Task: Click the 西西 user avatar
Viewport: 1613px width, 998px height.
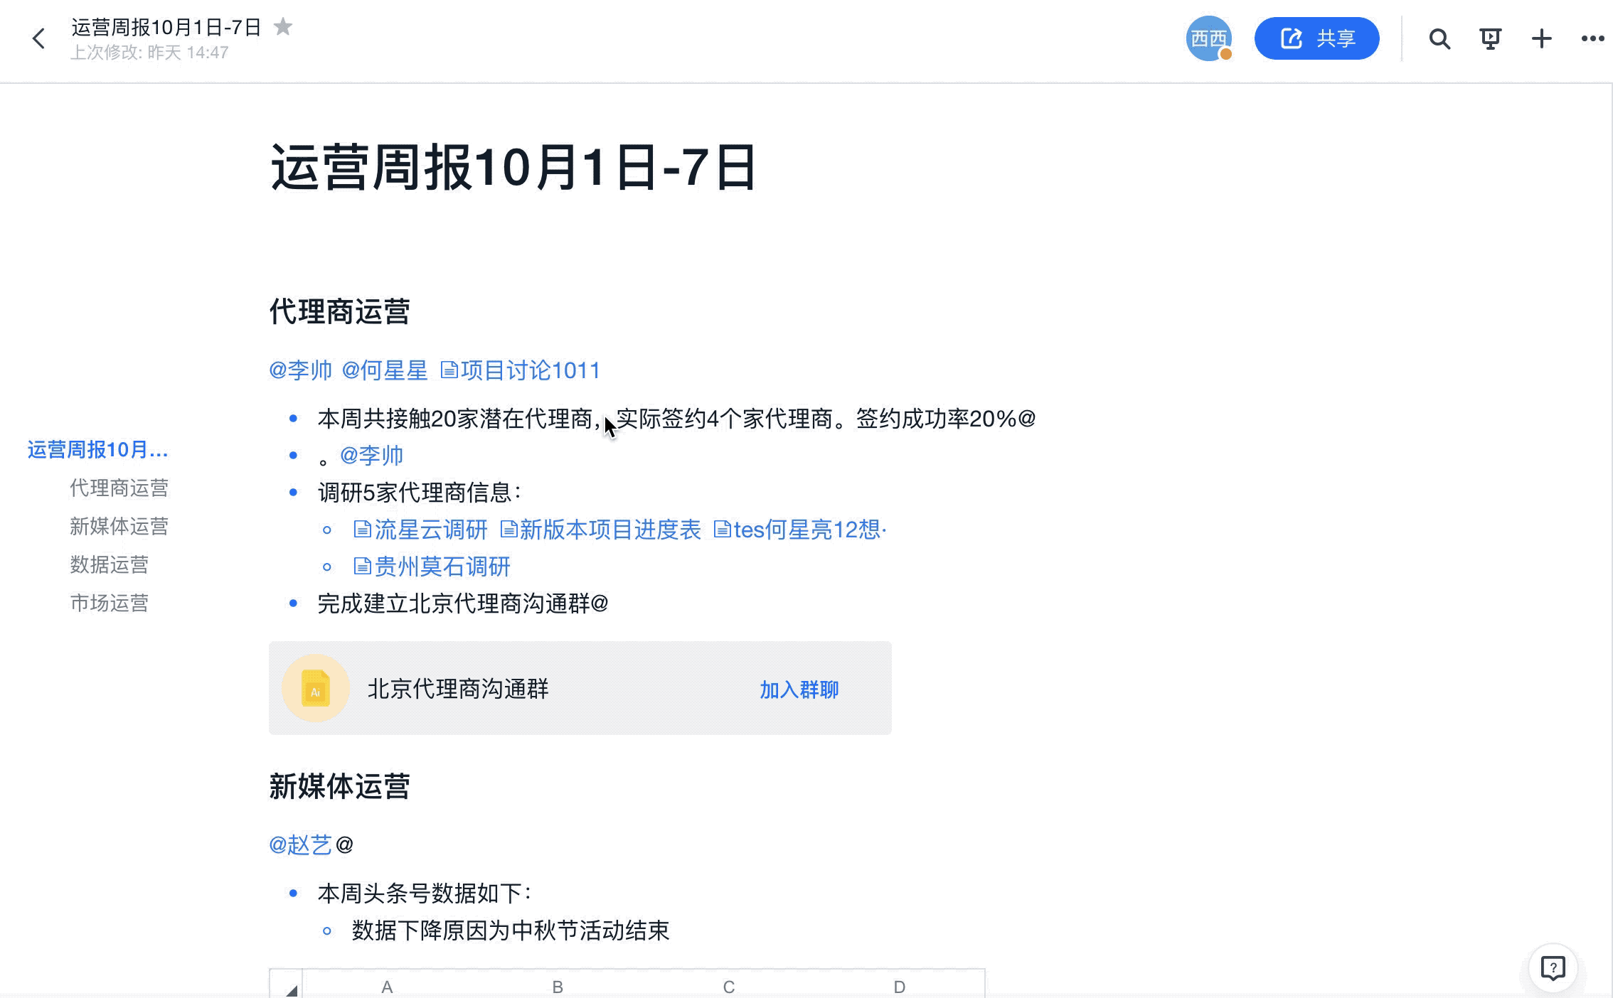Action: pos(1208,38)
